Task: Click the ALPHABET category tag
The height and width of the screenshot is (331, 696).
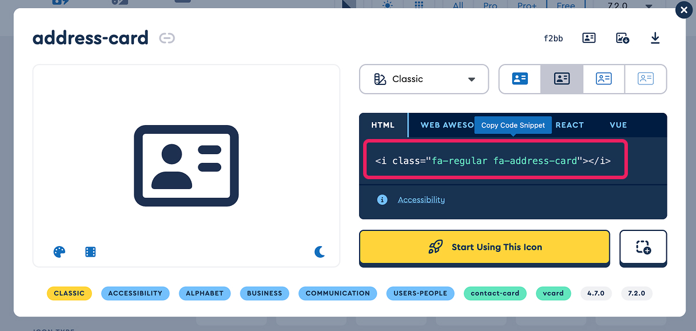Action: [x=205, y=293]
